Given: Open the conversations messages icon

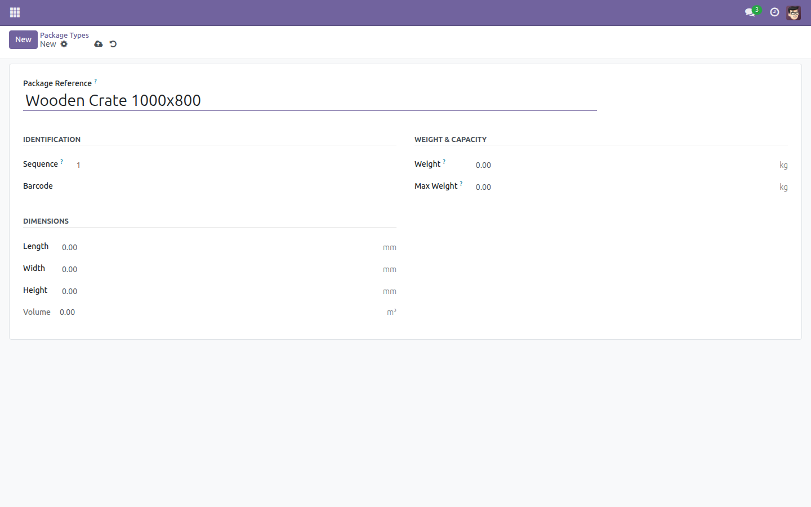Looking at the screenshot, I should 750,12.
